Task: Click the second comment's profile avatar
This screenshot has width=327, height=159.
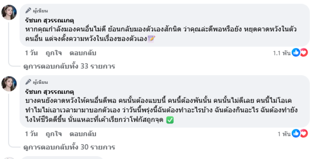Action: tap(9, 84)
